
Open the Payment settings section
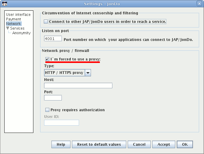coord(13,19)
